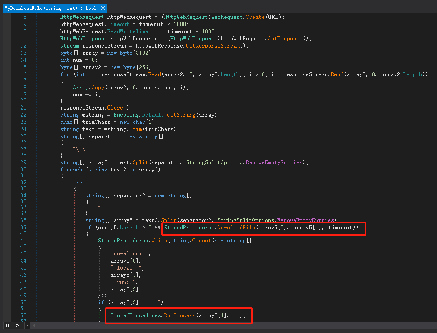Click line number 16 in the gutter
Viewport: 437px width, 333px height.
tap(23, 74)
